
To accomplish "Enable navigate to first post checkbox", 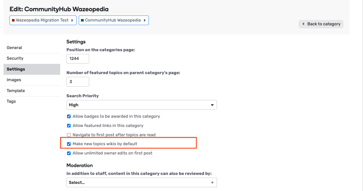I will 69,135.
